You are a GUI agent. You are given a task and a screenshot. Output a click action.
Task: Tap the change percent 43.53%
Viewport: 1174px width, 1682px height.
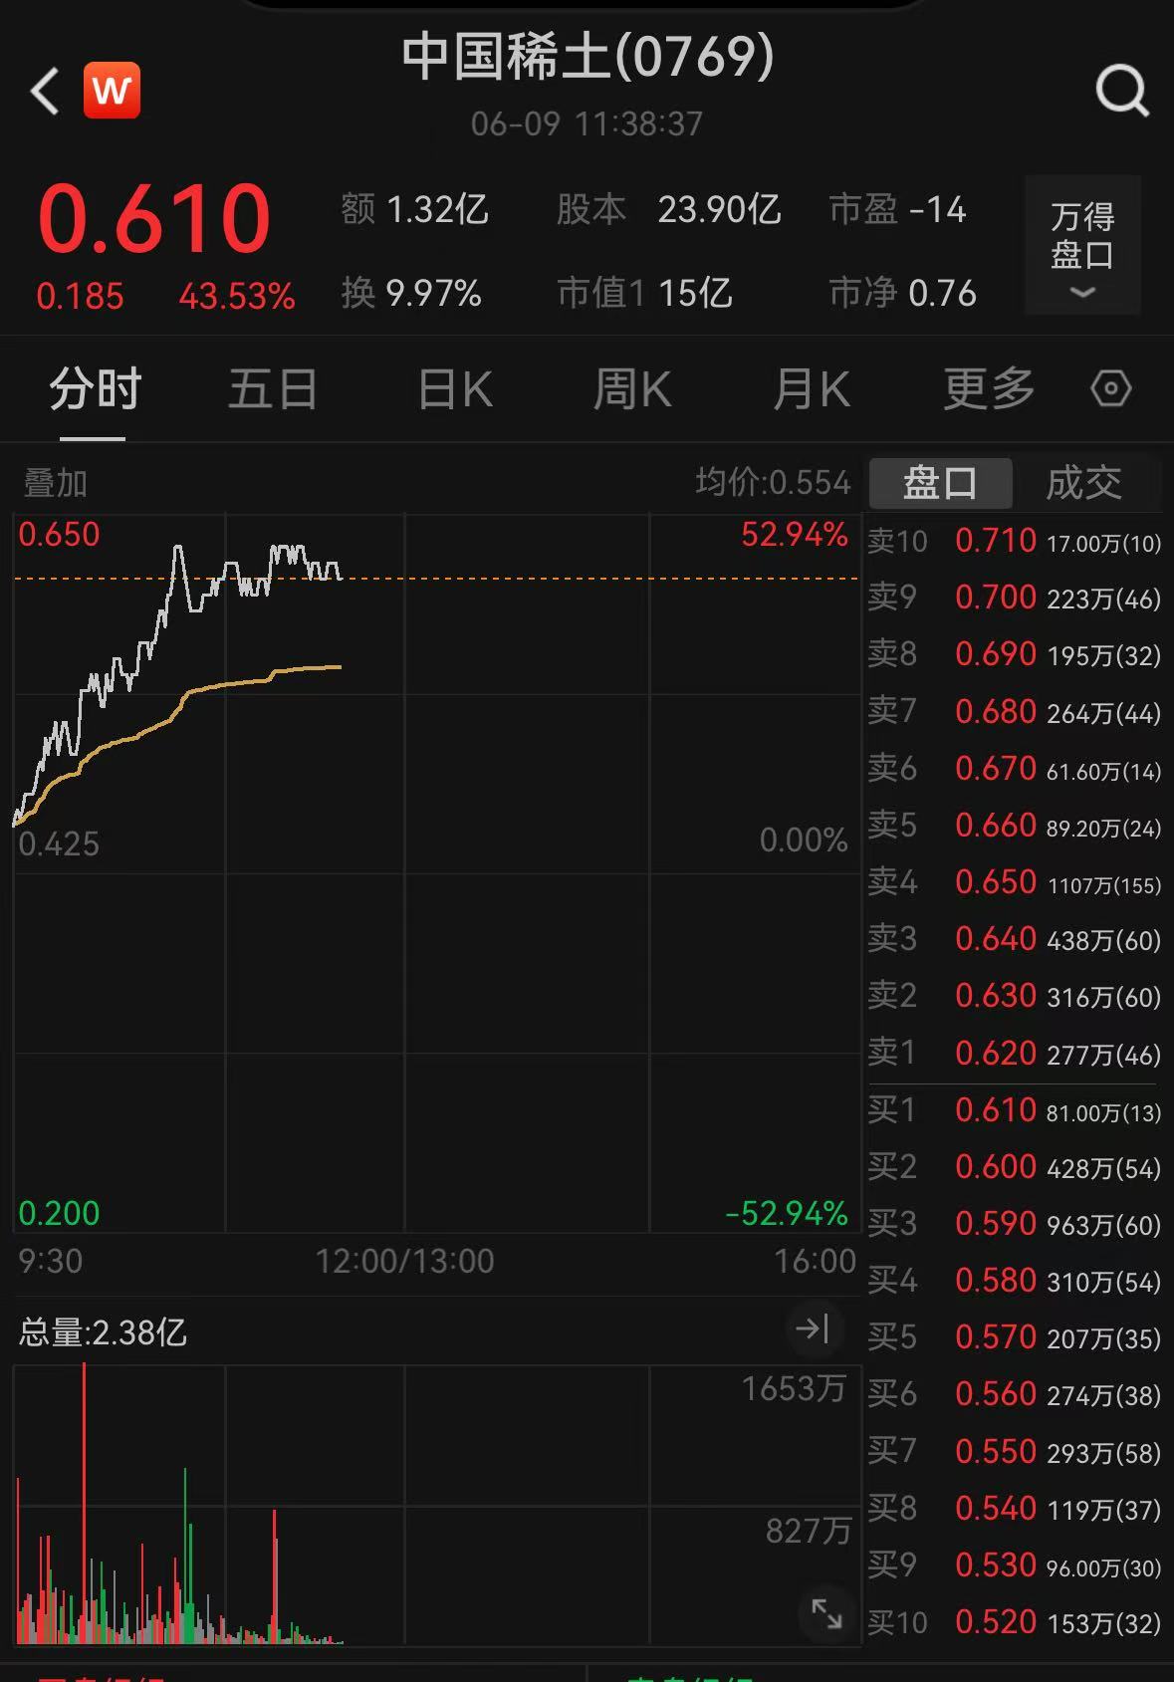coord(237,296)
